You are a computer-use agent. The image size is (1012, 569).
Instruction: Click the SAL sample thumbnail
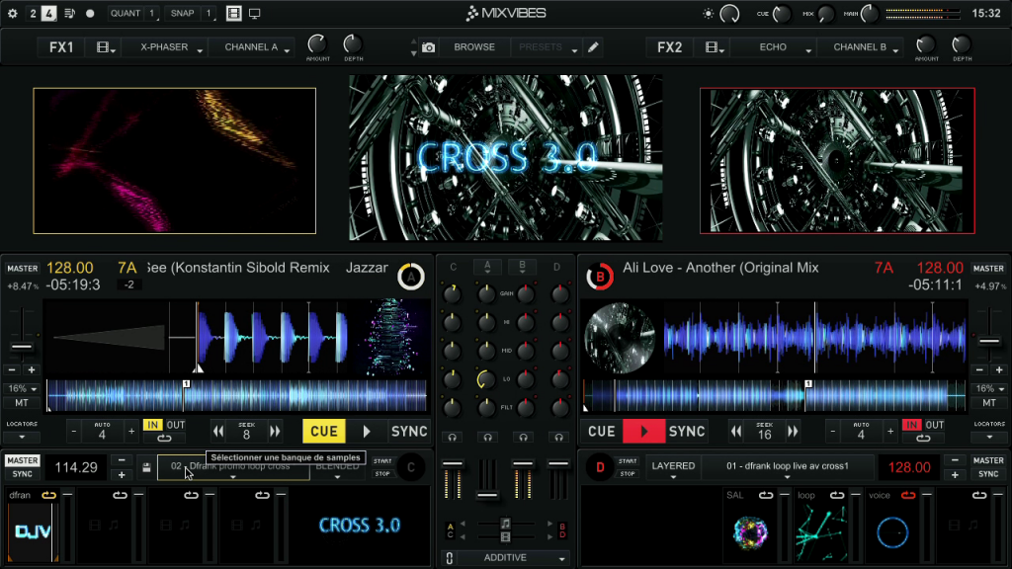[751, 532]
